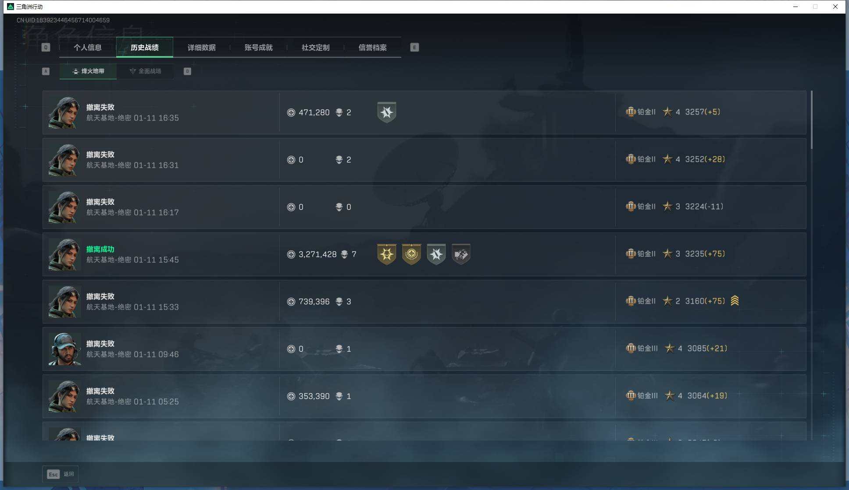Click the Esc 返回 button
The height and width of the screenshot is (490, 849).
tap(60, 474)
